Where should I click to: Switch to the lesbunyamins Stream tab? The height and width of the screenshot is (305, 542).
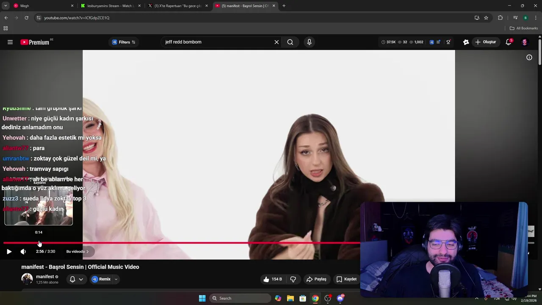tap(110, 6)
